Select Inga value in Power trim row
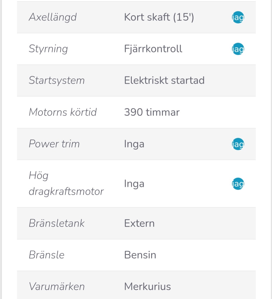The height and width of the screenshot is (299, 272). tap(134, 144)
